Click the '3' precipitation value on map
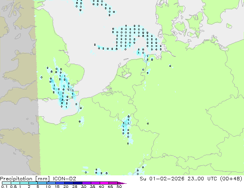This screenshot has width=244, height=188. 62,100
